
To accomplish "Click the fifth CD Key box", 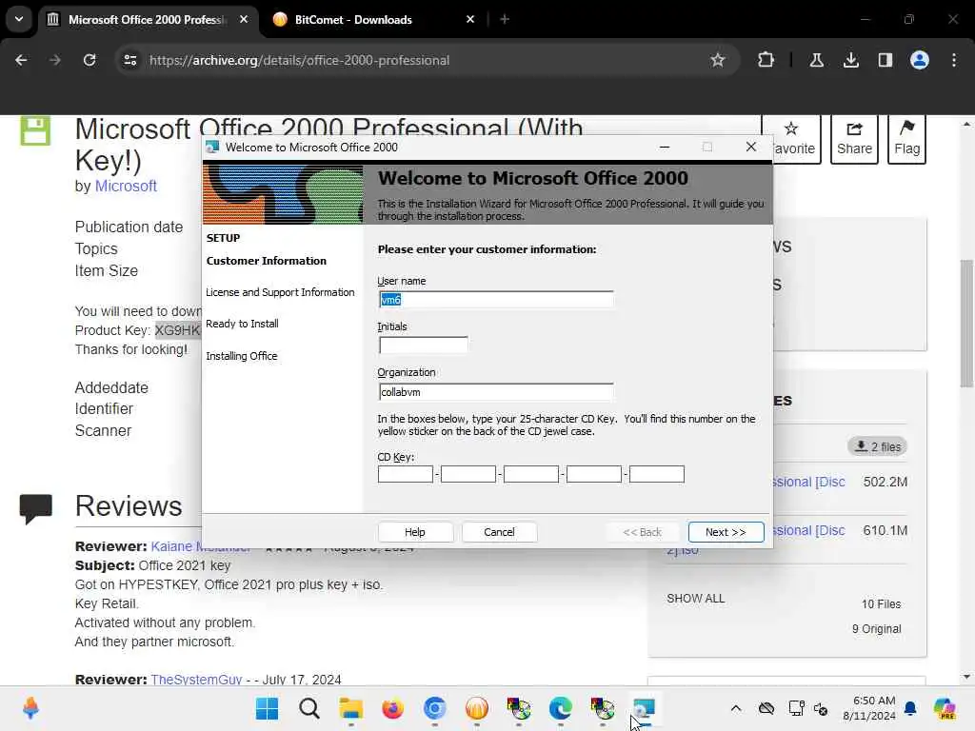I will point(657,474).
